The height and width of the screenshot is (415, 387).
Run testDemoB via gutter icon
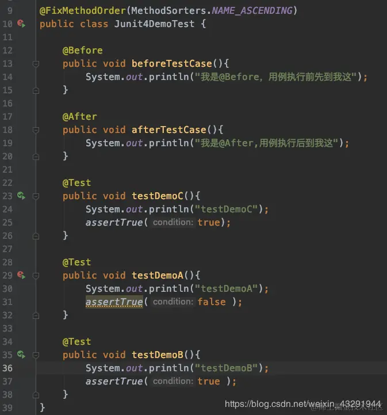tap(21, 355)
